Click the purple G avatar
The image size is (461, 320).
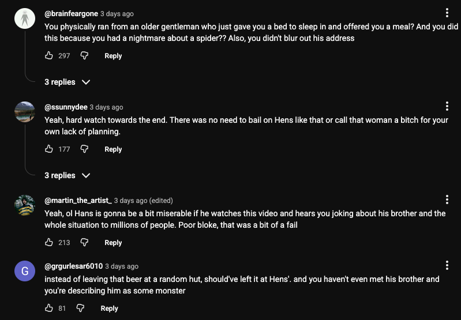point(24,271)
